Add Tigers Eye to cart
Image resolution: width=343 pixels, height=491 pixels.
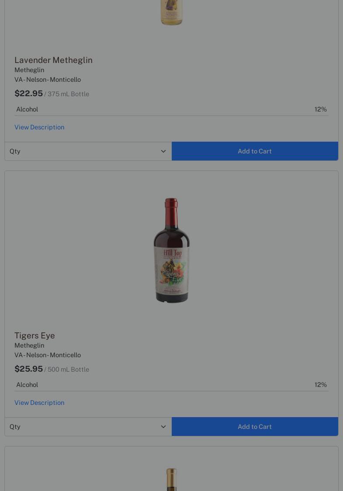click(255, 427)
